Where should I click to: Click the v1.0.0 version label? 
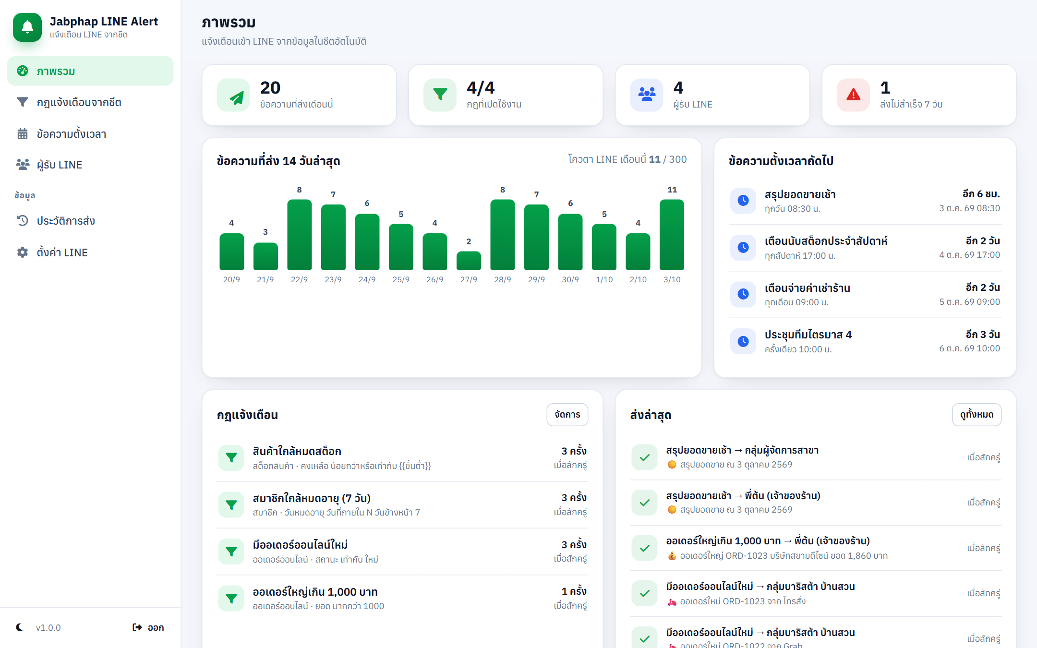[48, 628]
